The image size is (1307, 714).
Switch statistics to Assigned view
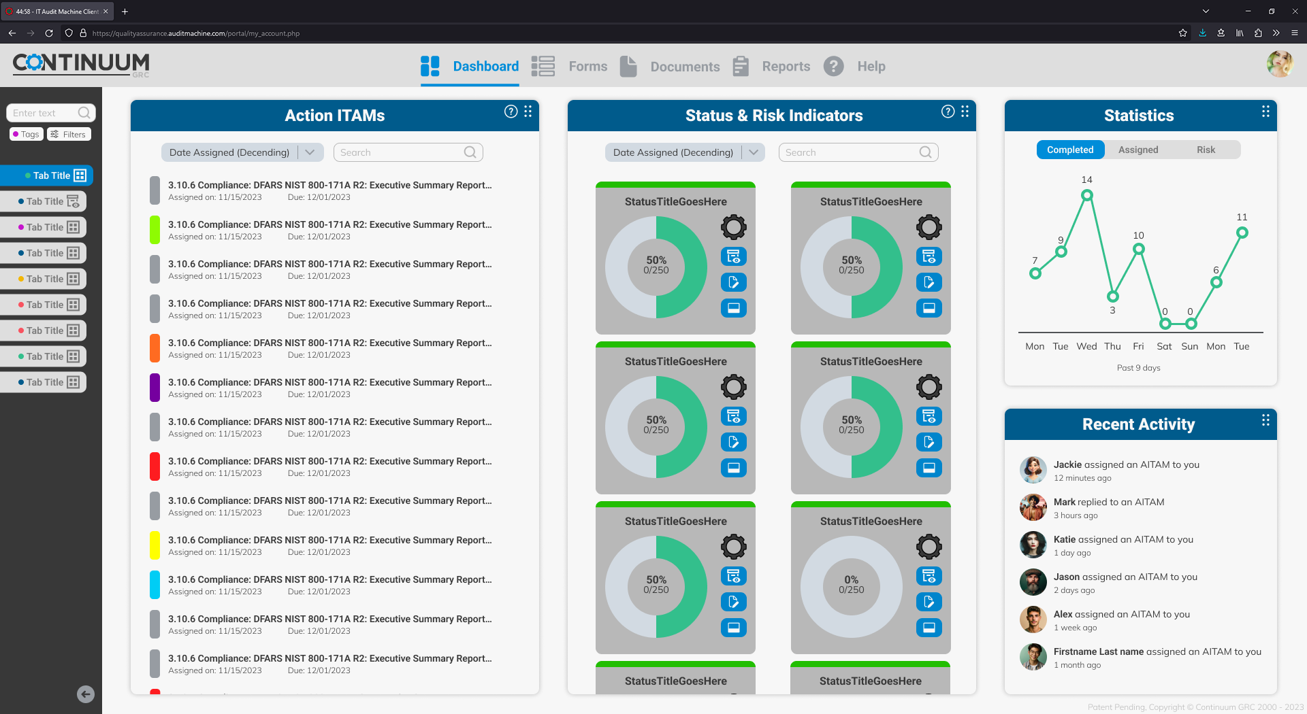pos(1137,150)
